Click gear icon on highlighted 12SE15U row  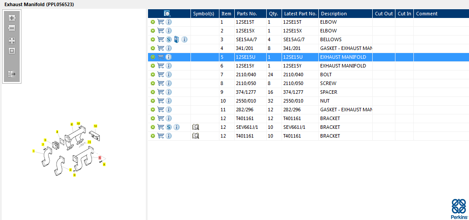click(x=152, y=57)
